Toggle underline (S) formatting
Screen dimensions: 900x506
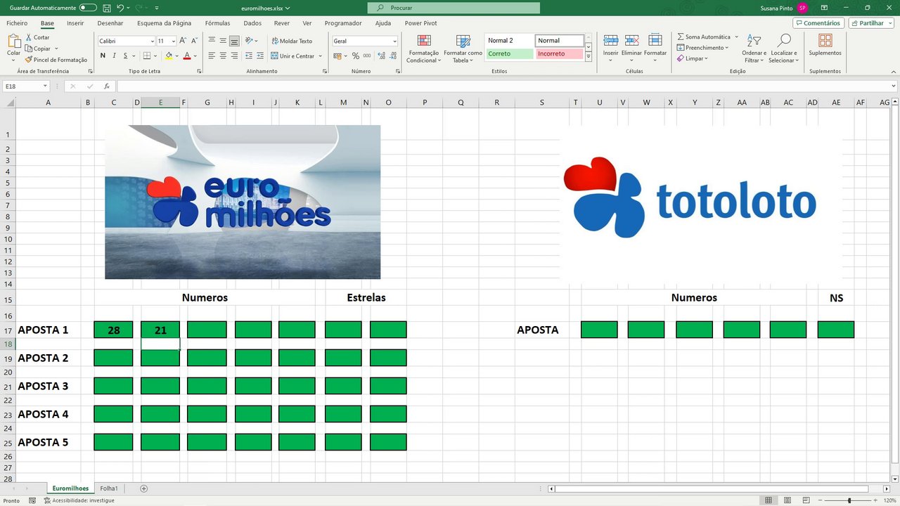[x=125, y=56]
